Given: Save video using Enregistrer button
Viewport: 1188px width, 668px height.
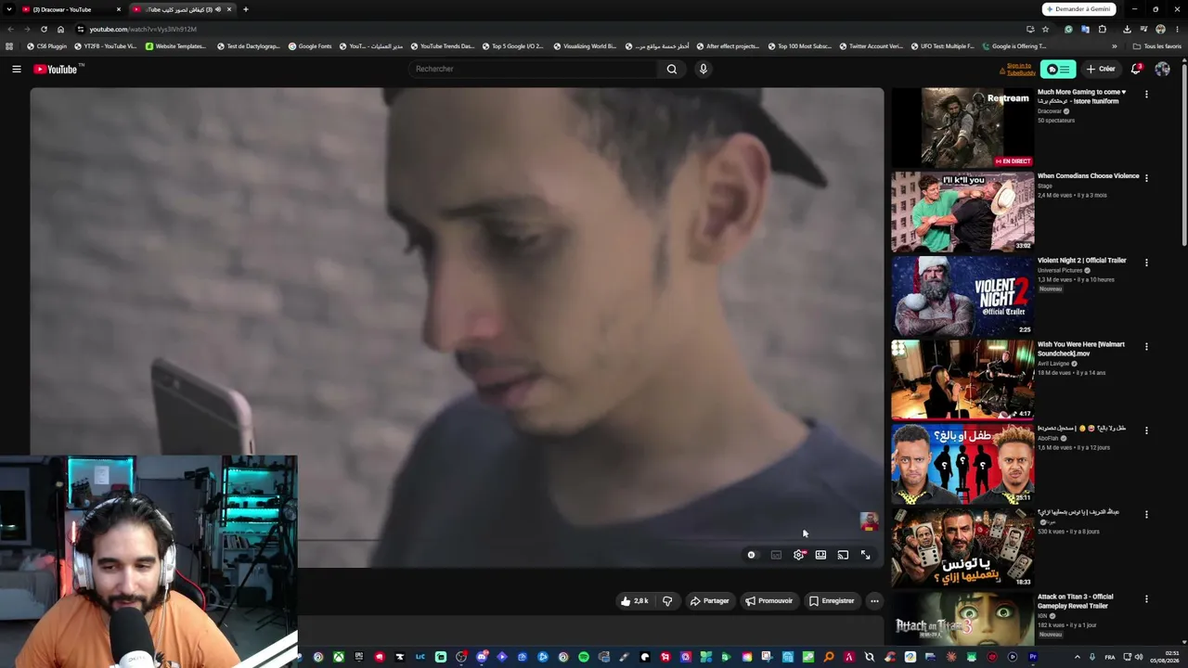Looking at the screenshot, I should pyautogui.click(x=832, y=601).
